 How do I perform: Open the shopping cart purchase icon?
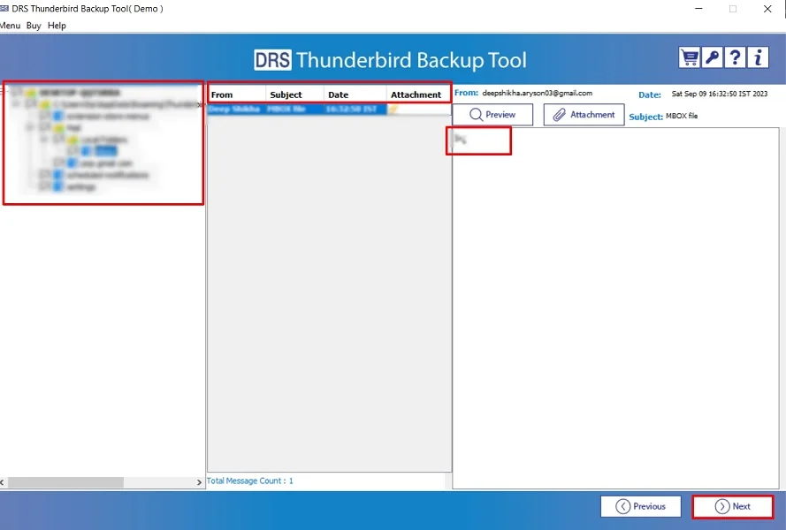(688, 56)
